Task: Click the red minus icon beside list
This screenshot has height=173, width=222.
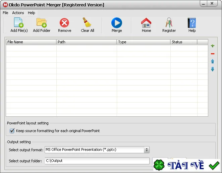Action: click(x=213, y=54)
